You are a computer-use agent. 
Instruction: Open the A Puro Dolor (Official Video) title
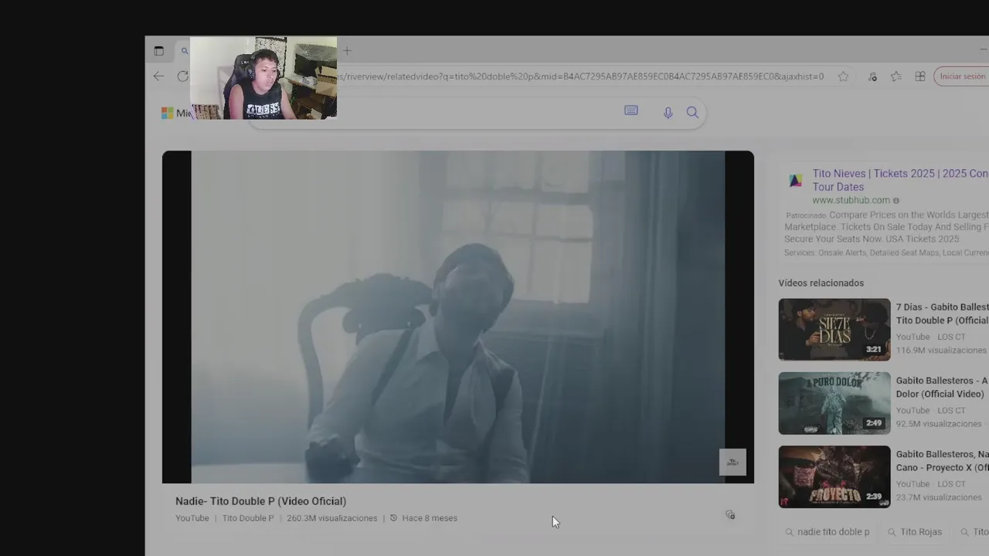tap(942, 387)
